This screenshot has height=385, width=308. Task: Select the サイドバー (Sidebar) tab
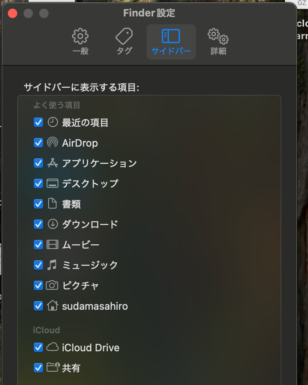[x=171, y=42]
